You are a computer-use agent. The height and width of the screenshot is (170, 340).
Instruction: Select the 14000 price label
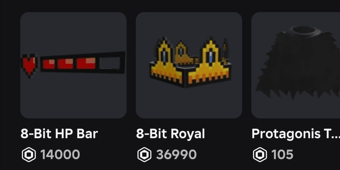(x=60, y=155)
